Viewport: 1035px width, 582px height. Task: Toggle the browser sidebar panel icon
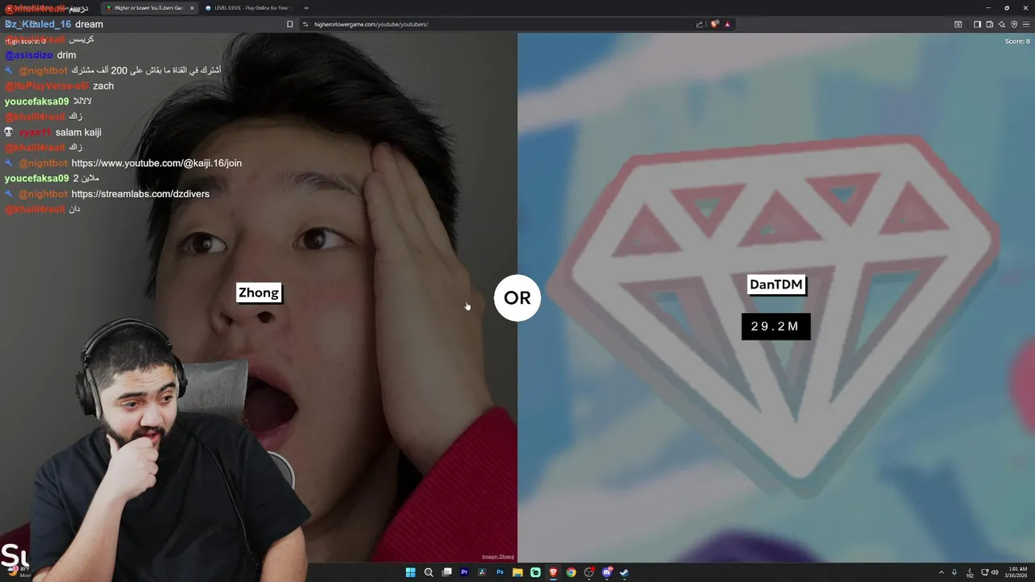click(x=977, y=24)
